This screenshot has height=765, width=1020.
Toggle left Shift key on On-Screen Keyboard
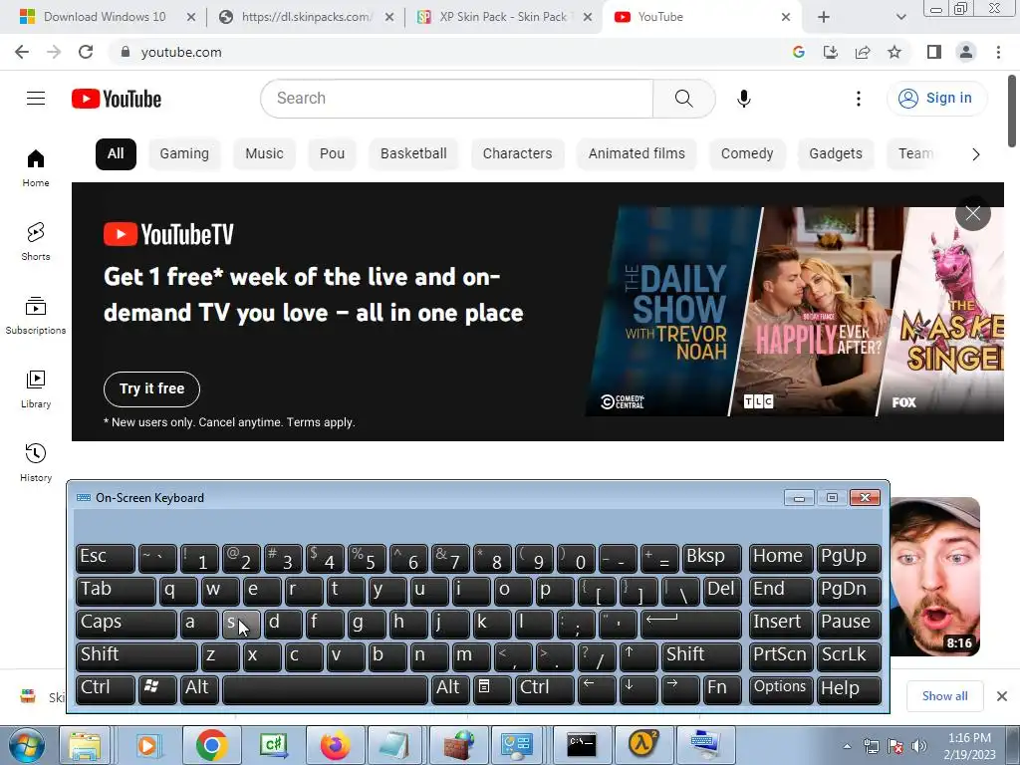(x=135, y=655)
